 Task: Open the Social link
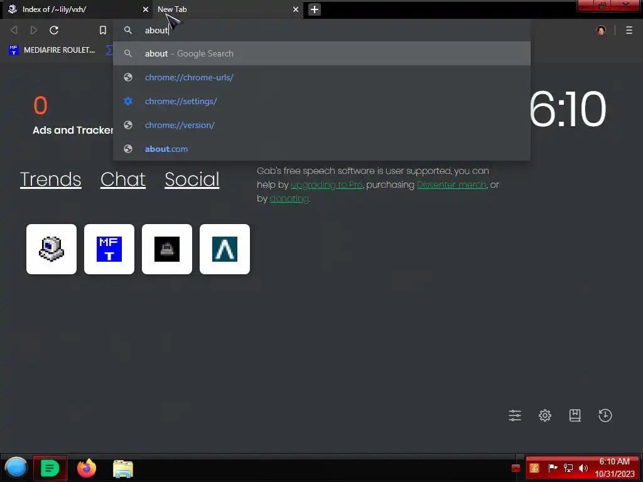[192, 179]
